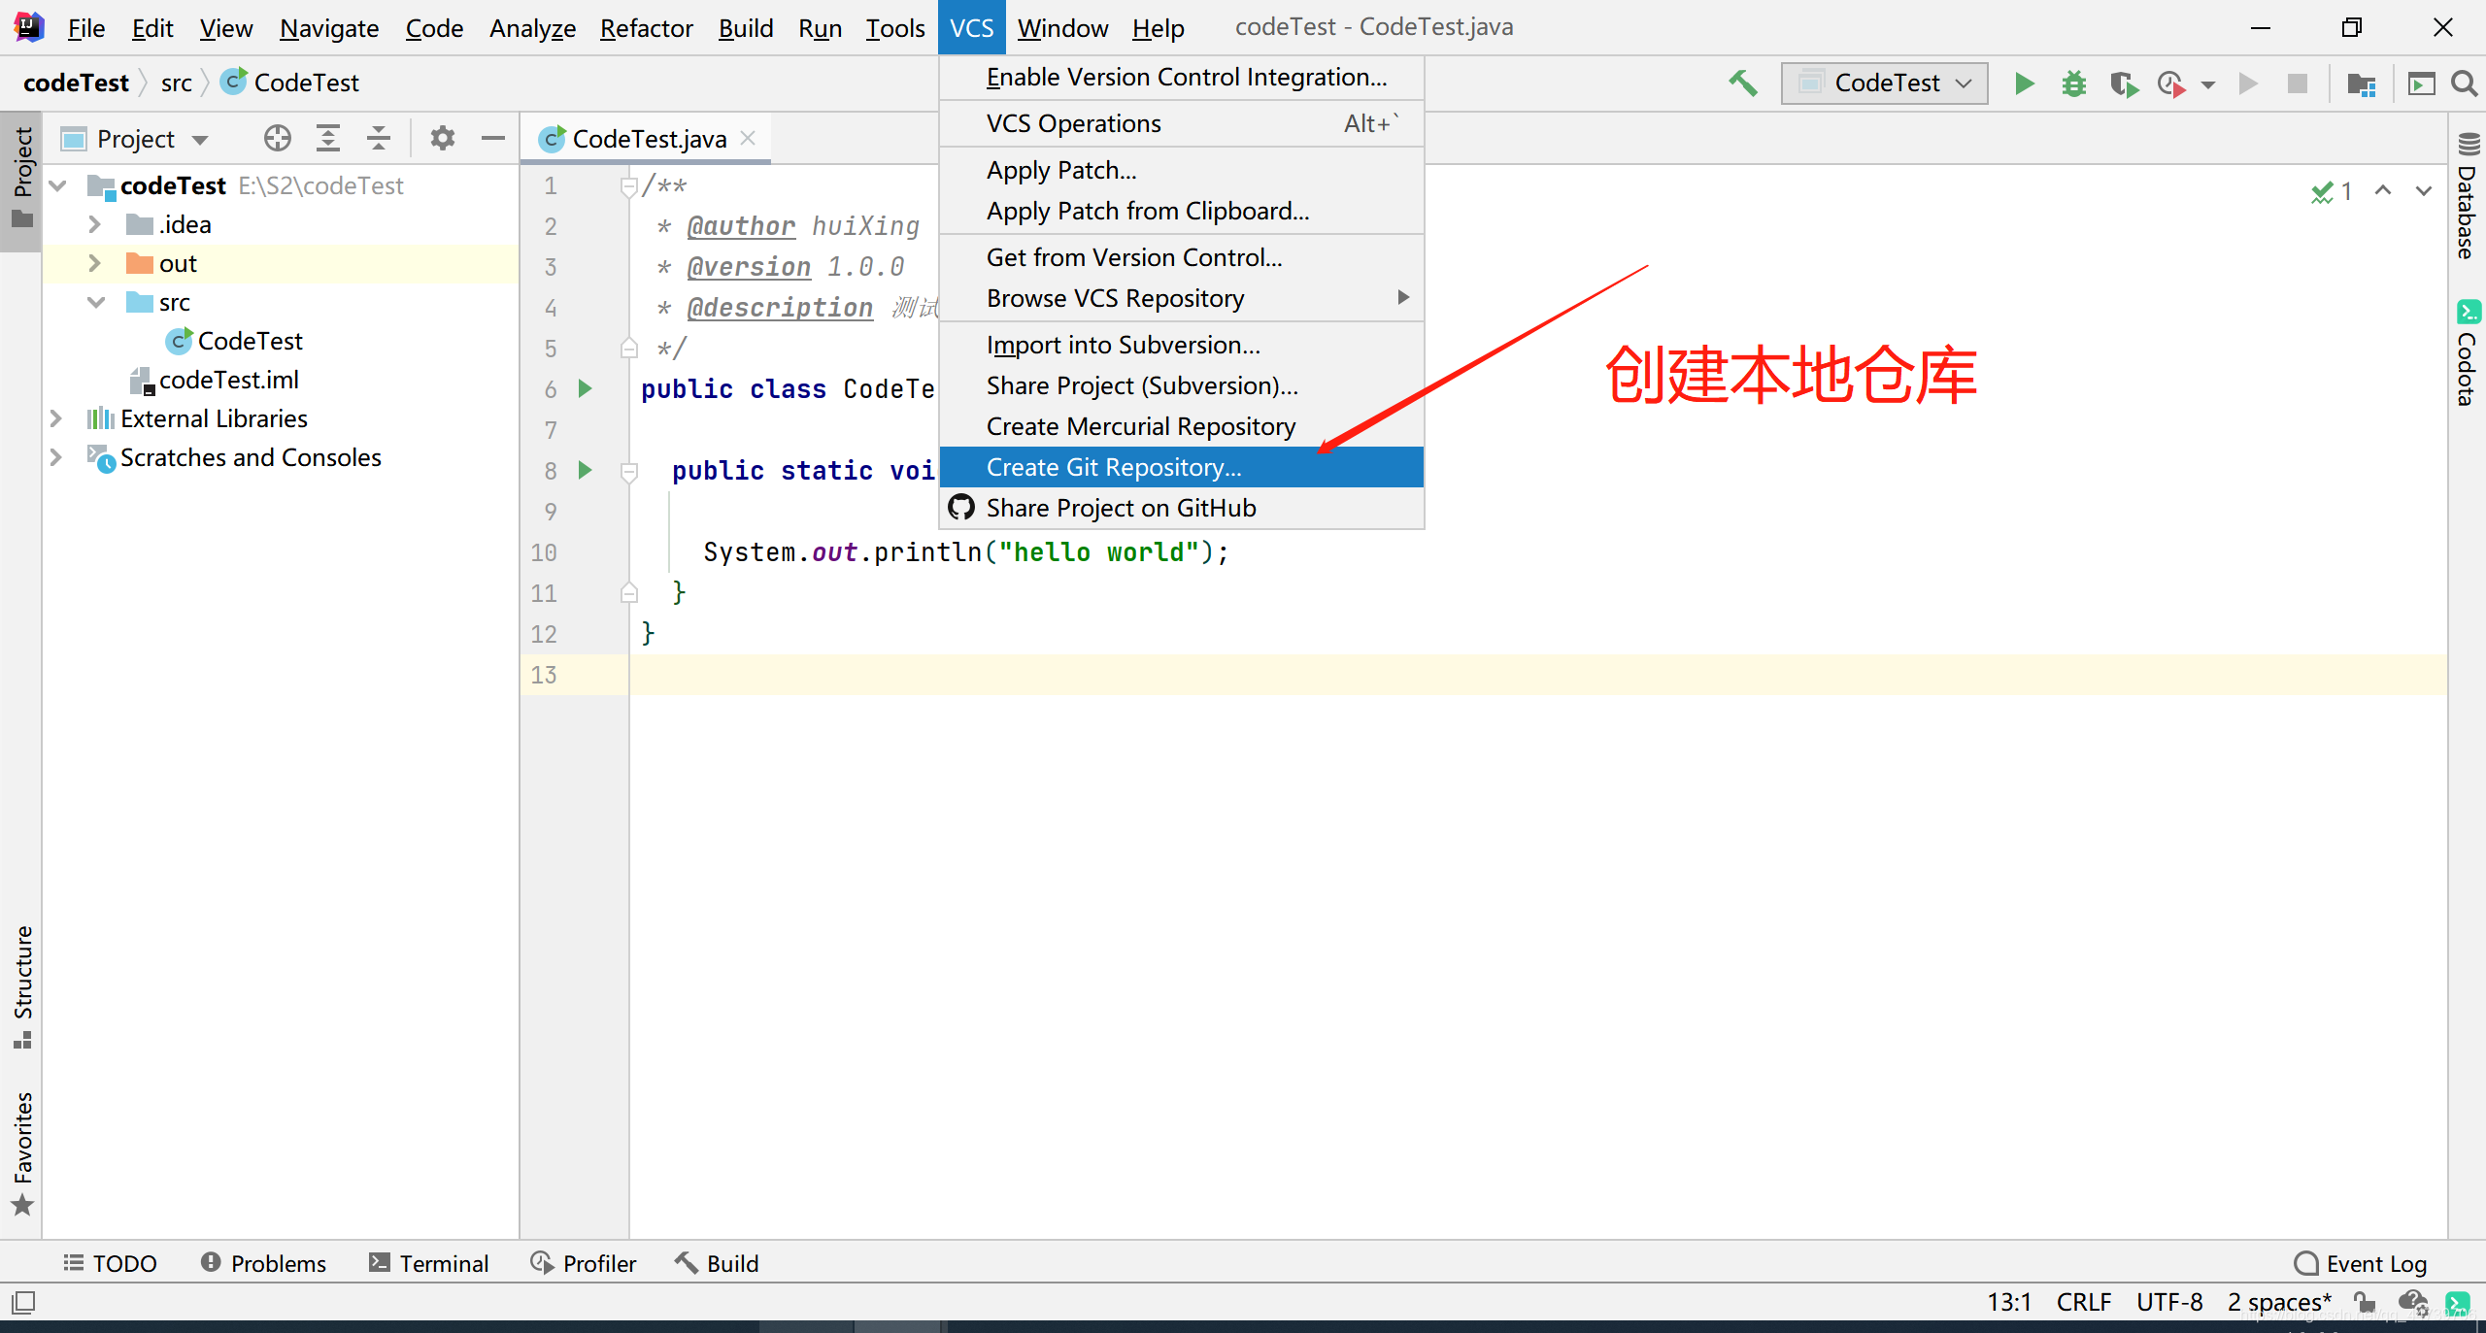Choose Share Project on GitHub
Screen dimensions: 2486x1333
[x=1121, y=508]
